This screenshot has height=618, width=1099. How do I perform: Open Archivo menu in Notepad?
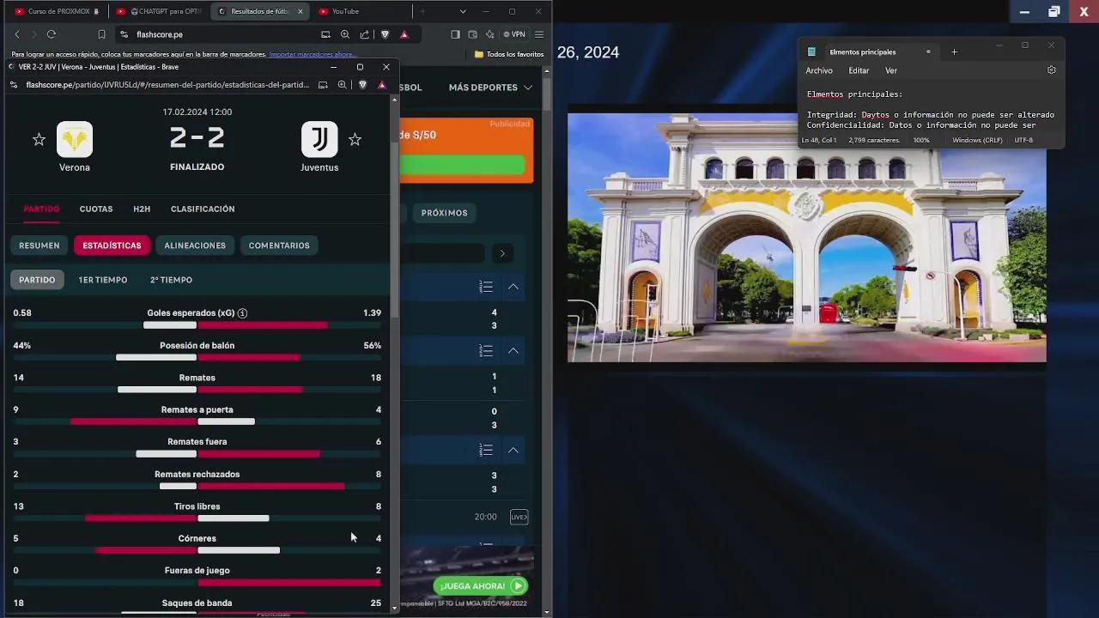819,70
